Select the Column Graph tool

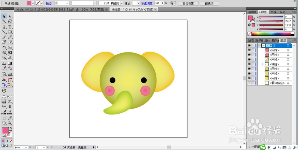point(10,74)
